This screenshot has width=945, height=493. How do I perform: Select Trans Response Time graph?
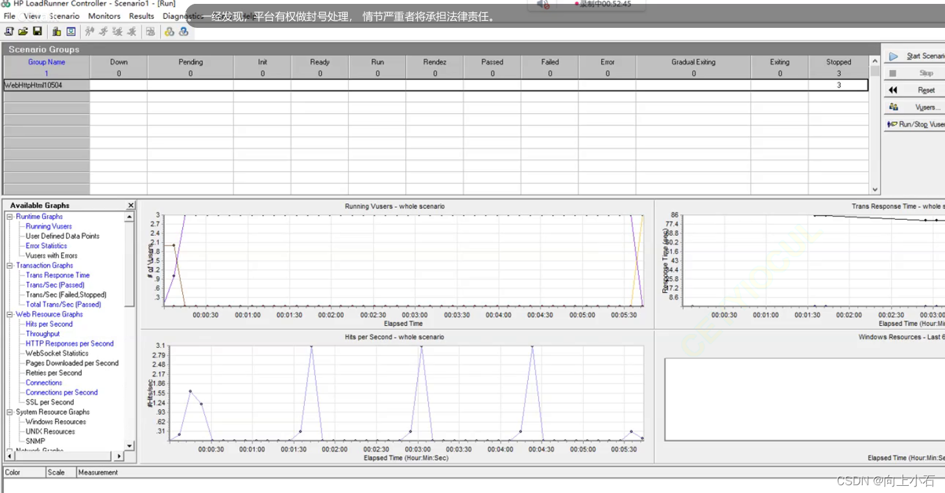58,275
